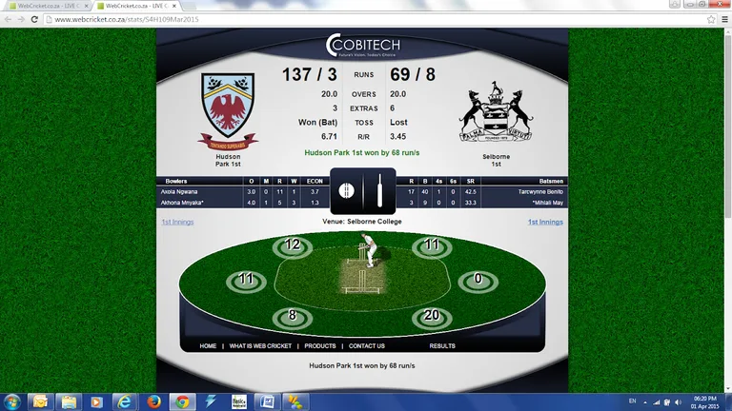Image resolution: width=732 pixels, height=411 pixels.
Task: Click the run rate value 6.71
Action: click(x=329, y=137)
